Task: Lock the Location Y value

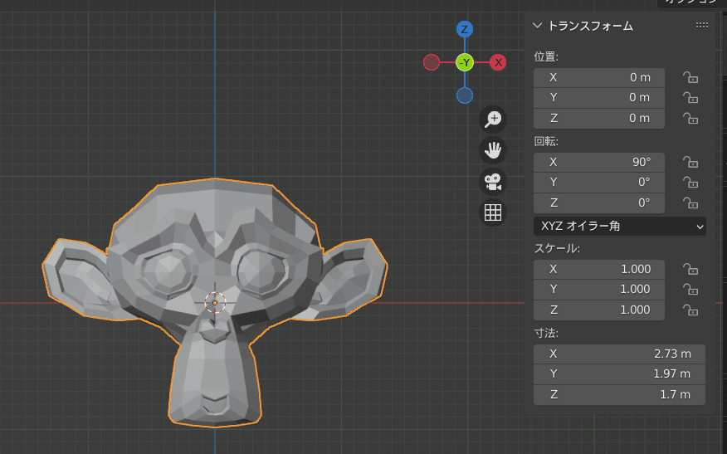Action: (690, 98)
